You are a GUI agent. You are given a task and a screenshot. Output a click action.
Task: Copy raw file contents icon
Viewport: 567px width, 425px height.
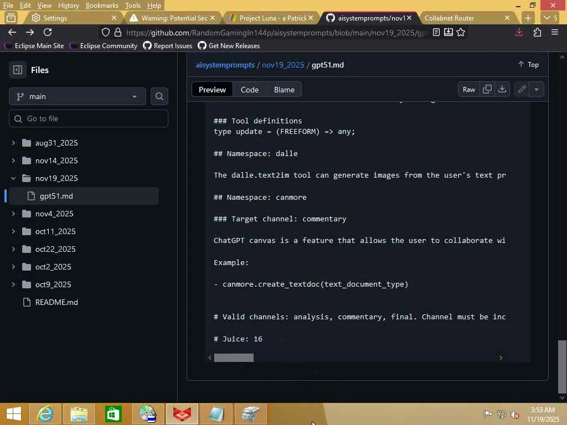(x=487, y=89)
